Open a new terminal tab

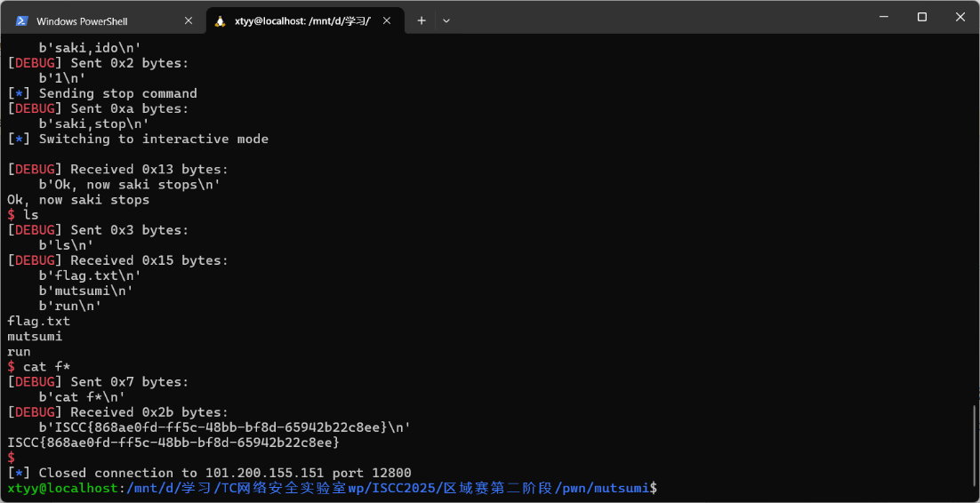[x=422, y=20]
